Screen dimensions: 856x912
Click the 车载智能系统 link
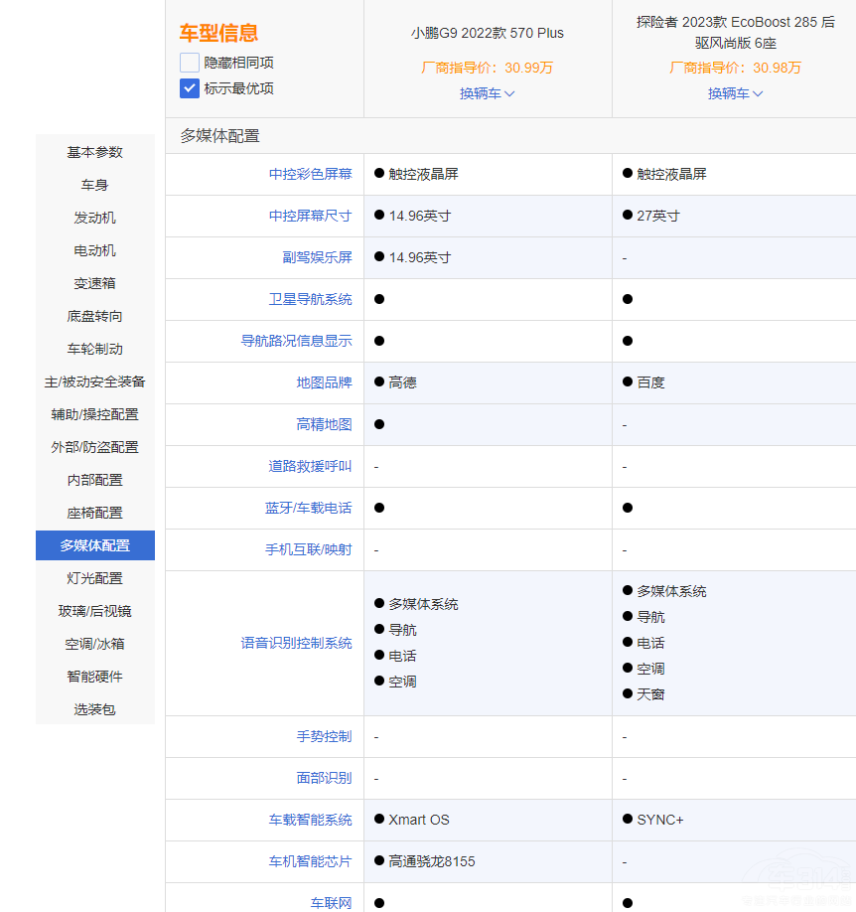click(310, 820)
